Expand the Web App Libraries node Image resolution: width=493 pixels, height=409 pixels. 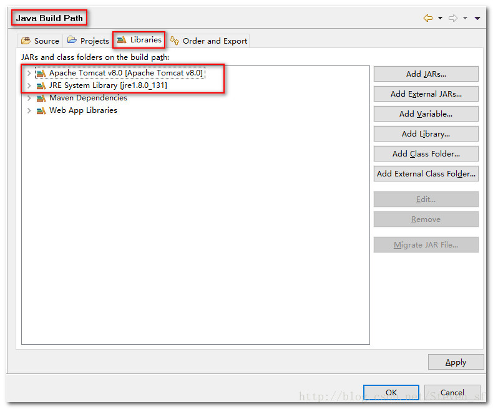pos(29,110)
